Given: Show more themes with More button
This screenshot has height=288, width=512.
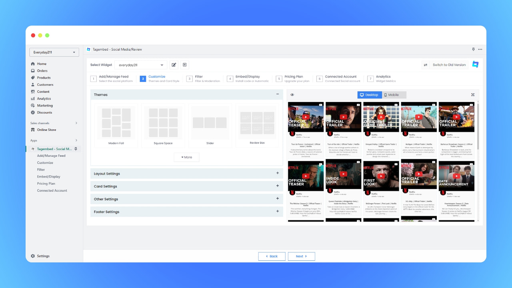Looking at the screenshot, I should pyautogui.click(x=186, y=157).
